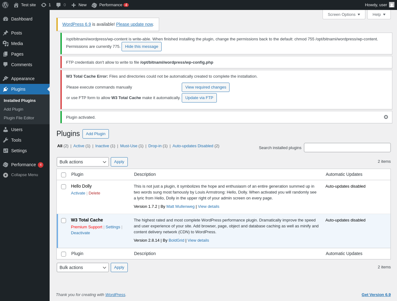Open the bottom Bulk actions dropdown
The width and height of the screenshot is (397, 301).
click(83, 267)
